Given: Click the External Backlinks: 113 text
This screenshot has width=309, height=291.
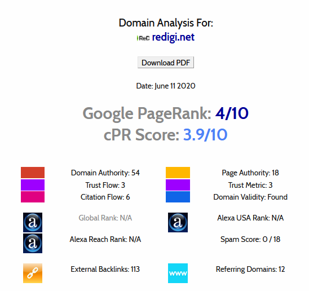Looking at the screenshot, I should pyautogui.click(x=105, y=270).
